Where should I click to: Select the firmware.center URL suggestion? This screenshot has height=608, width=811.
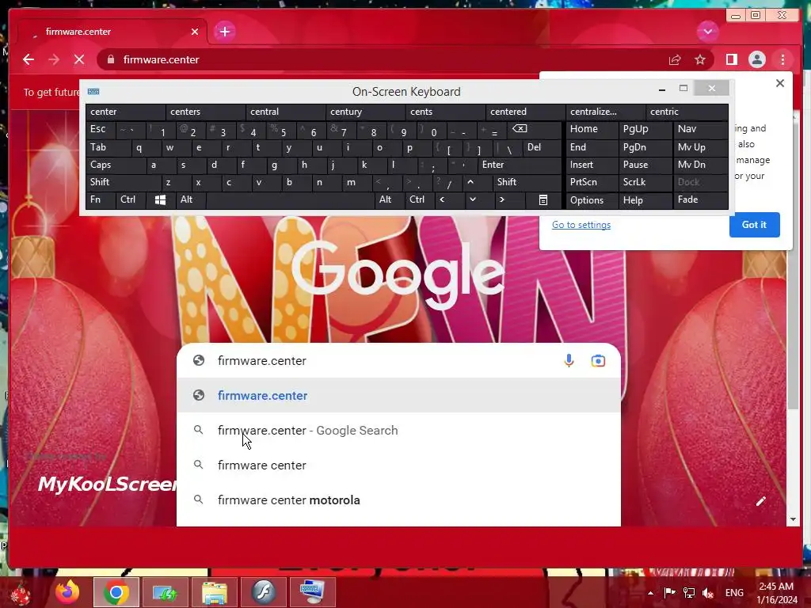tap(398, 396)
